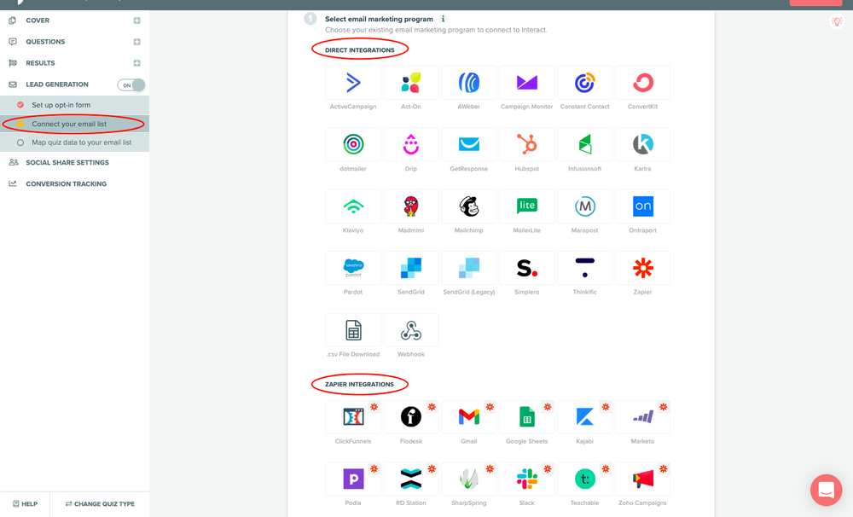Image resolution: width=853 pixels, height=517 pixels.
Task: Click Change Quiz Type button
Action: click(x=100, y=504)
